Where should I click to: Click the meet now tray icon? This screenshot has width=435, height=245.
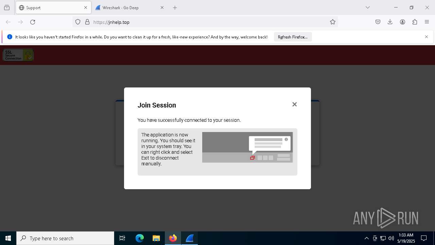click(375, 238)
